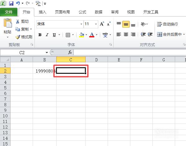This screenshot has width=186, height=146.
Task: Toggle center text horizontally
Action: [126, 35]
